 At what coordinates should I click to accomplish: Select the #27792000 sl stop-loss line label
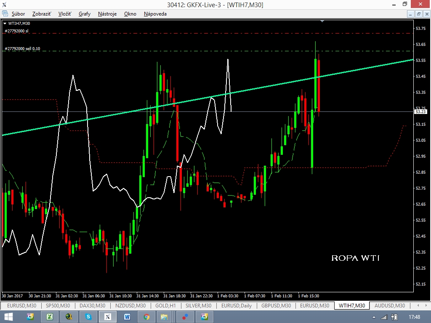(x=16, y=31)
